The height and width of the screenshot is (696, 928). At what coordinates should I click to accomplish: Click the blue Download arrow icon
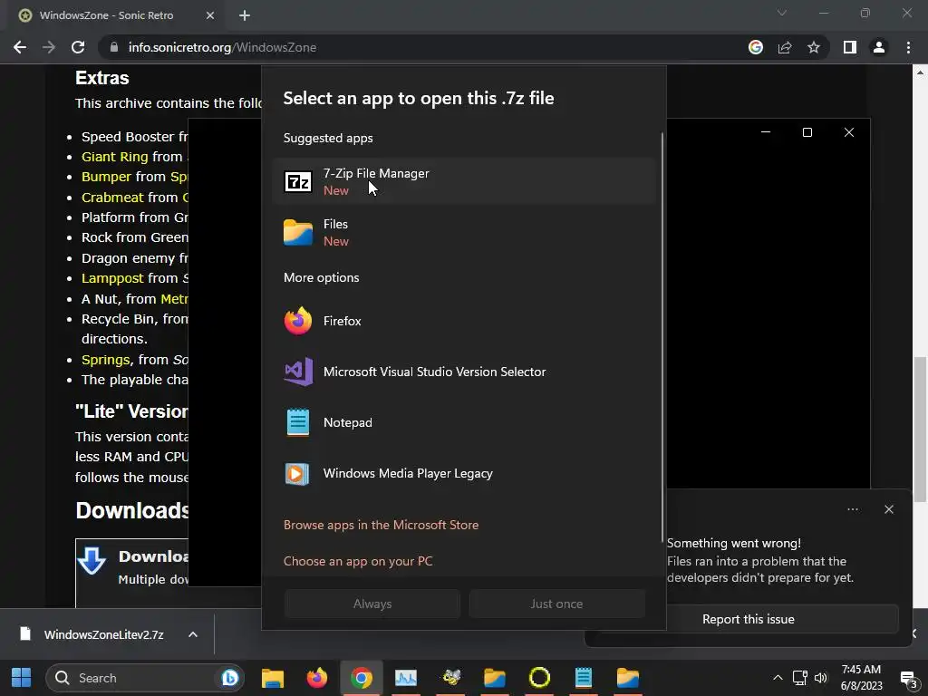coord(92,561)
